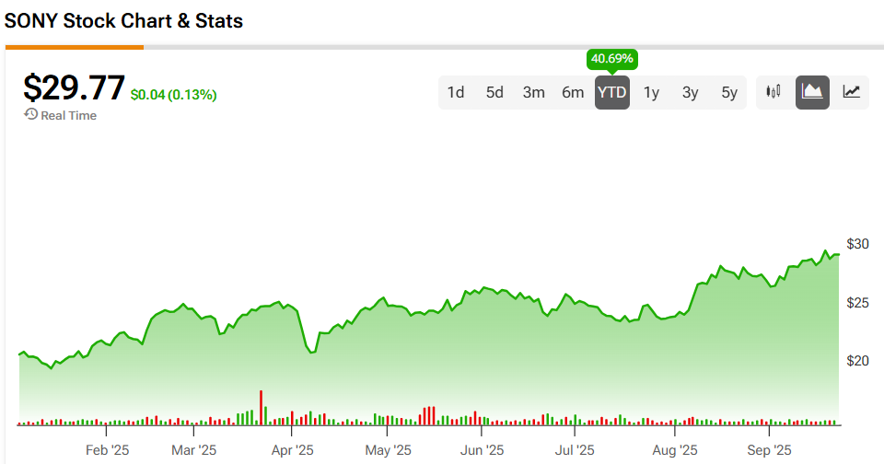
Task: Set chart range to 5d
Action: (x=494, y=92)
